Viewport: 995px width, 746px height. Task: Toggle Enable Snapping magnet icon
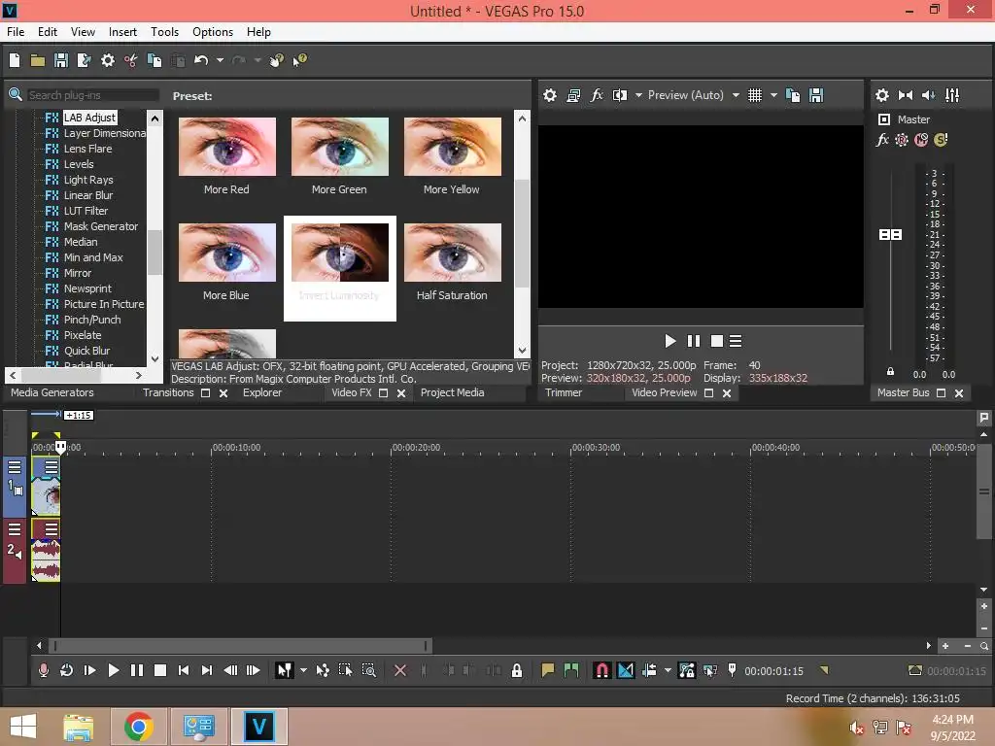tap(601, 670)
